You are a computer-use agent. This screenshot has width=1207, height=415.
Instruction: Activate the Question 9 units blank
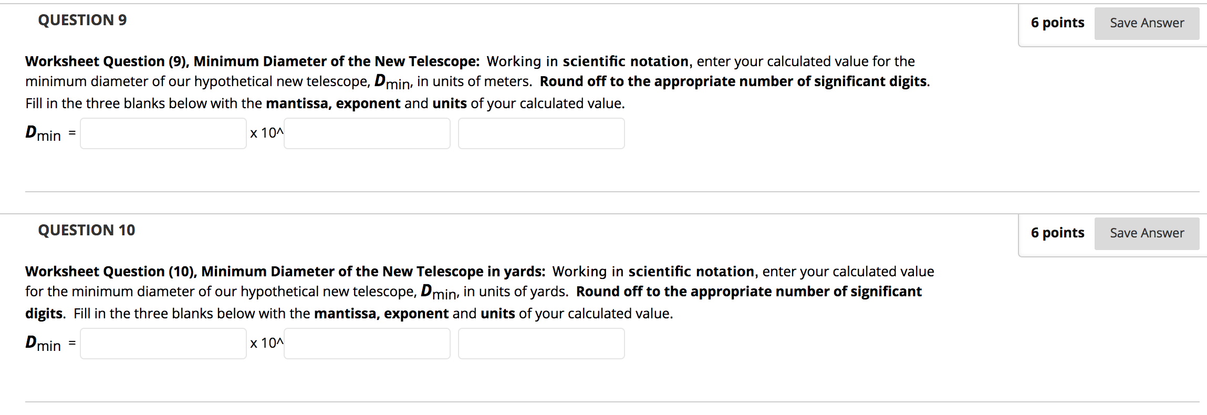pos(542,133)
